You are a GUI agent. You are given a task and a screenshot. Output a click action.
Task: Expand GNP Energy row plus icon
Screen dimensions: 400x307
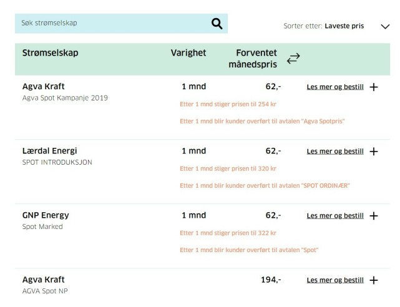374,216
